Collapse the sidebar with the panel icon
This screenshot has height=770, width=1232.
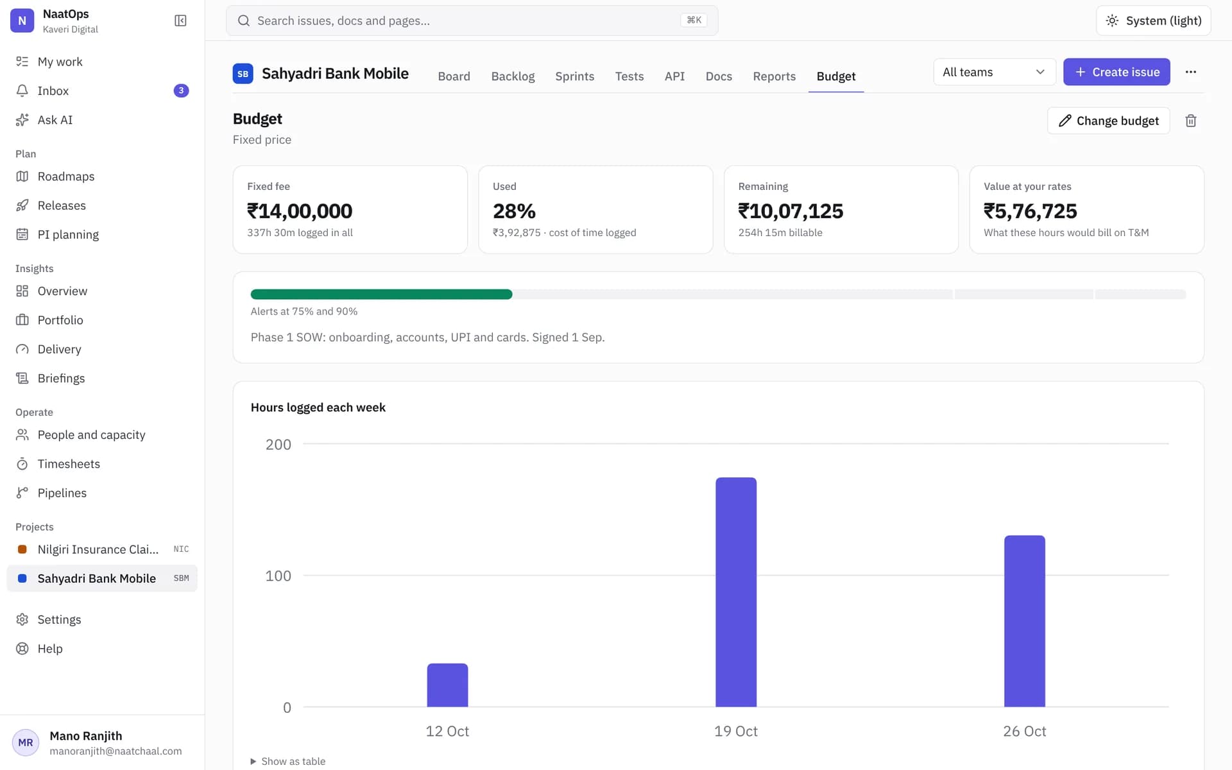[x=180, y=21]
